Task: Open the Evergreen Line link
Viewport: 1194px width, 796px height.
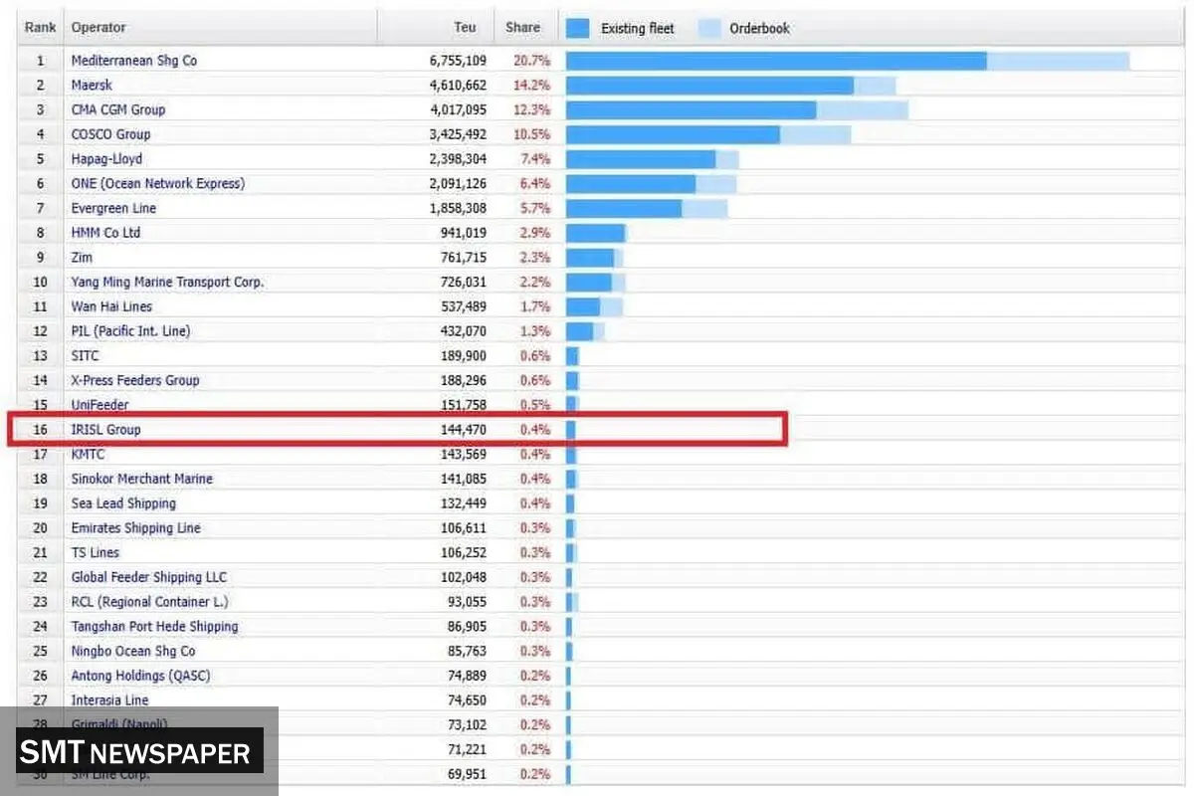Action: point(113,208)
